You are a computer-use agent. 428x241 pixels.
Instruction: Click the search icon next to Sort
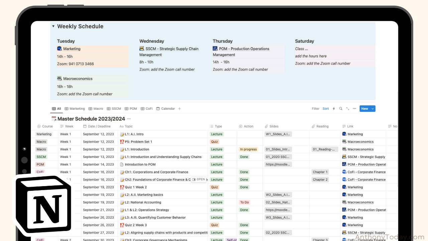click(341, 108)
